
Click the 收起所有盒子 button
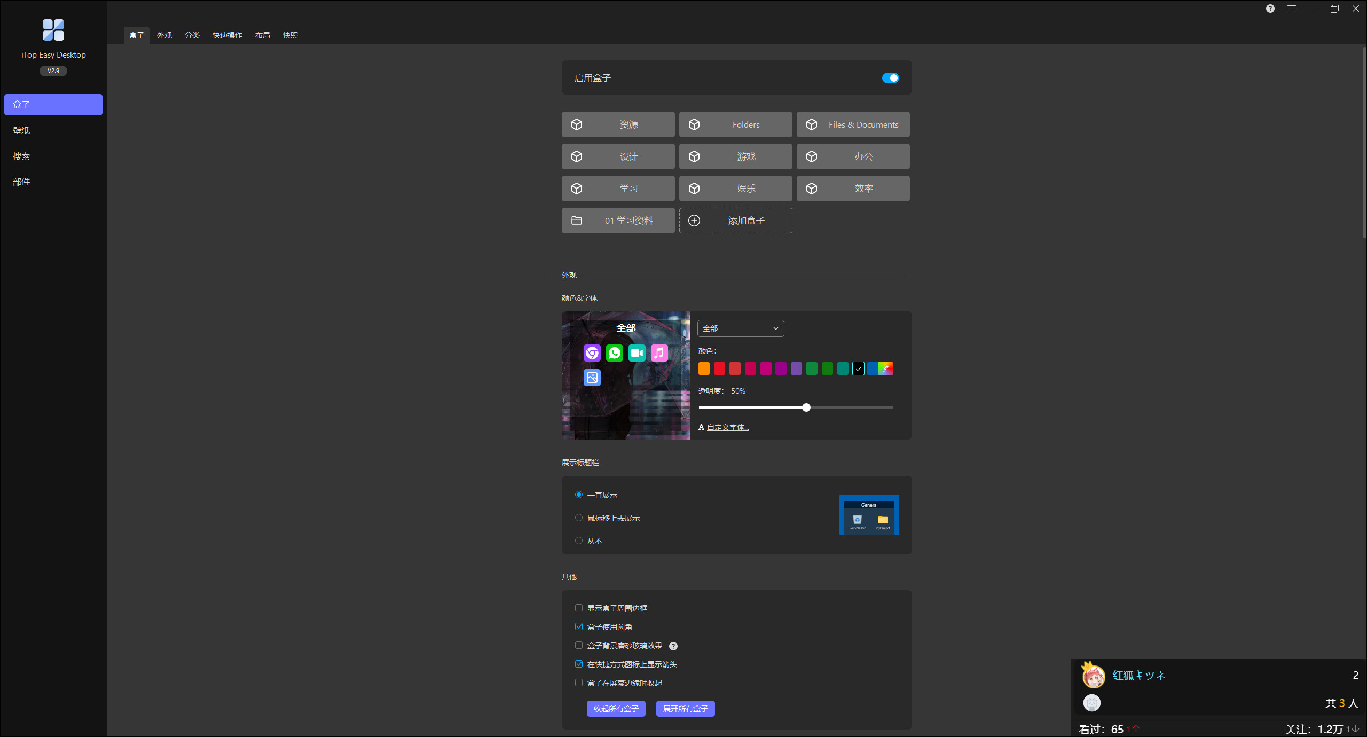click(x=616, y=709)
